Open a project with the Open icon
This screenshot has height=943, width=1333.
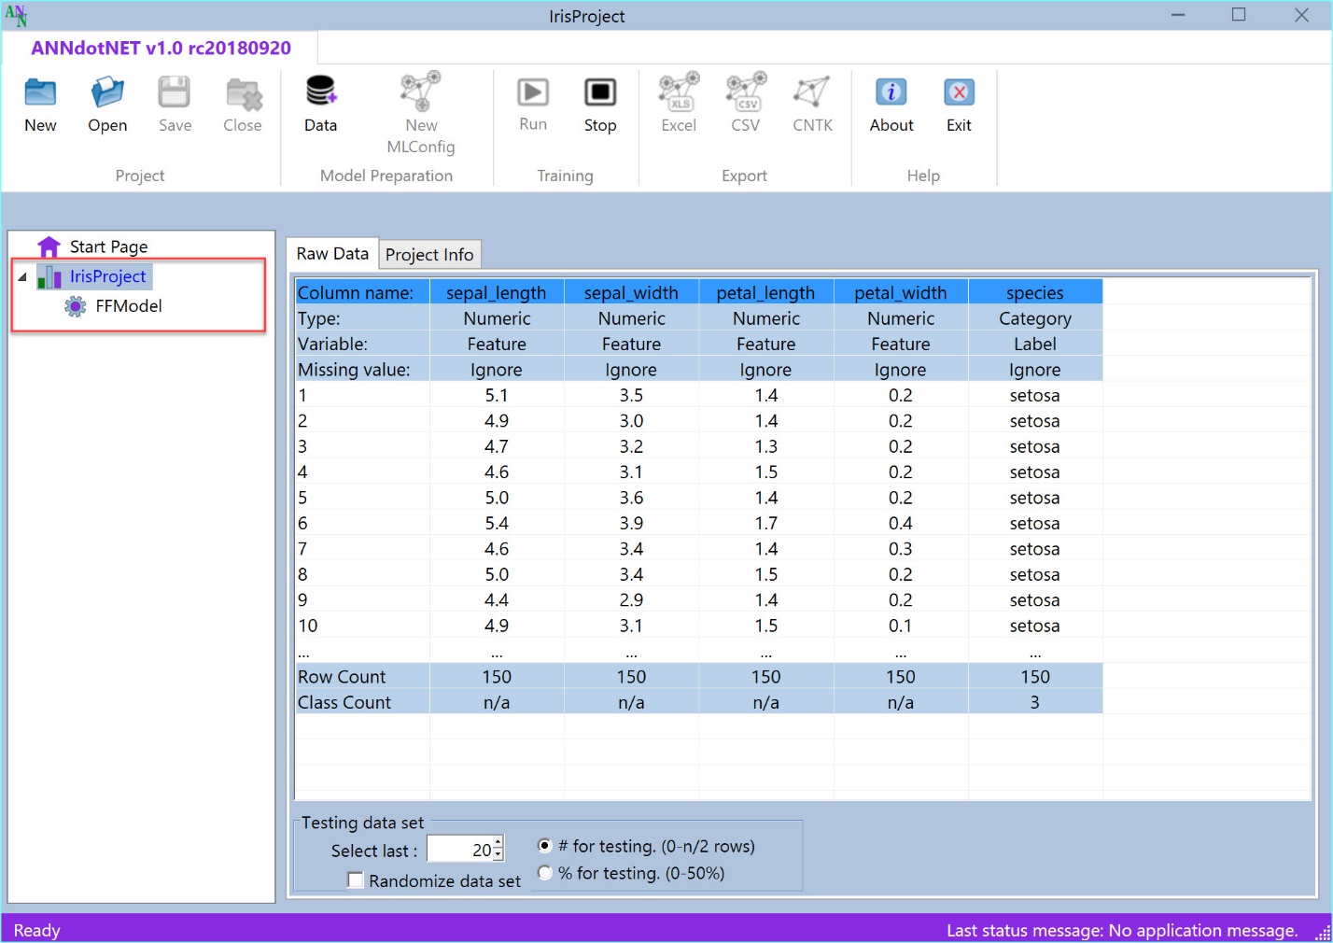click(x=107, y=93)
